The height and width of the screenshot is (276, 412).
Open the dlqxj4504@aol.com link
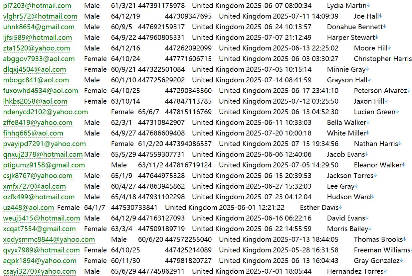35,69
